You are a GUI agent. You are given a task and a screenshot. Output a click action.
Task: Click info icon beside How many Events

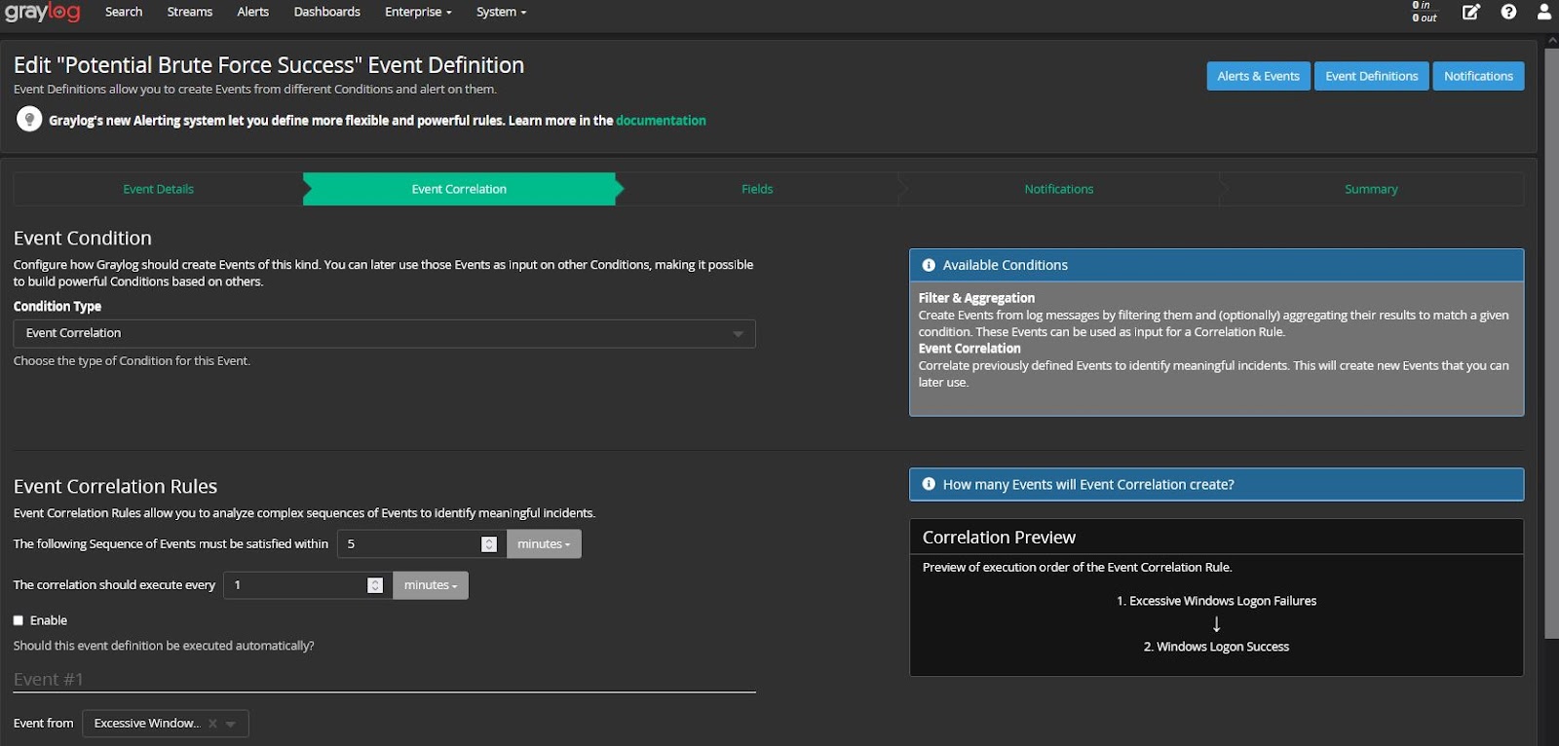tap(929, 484)
